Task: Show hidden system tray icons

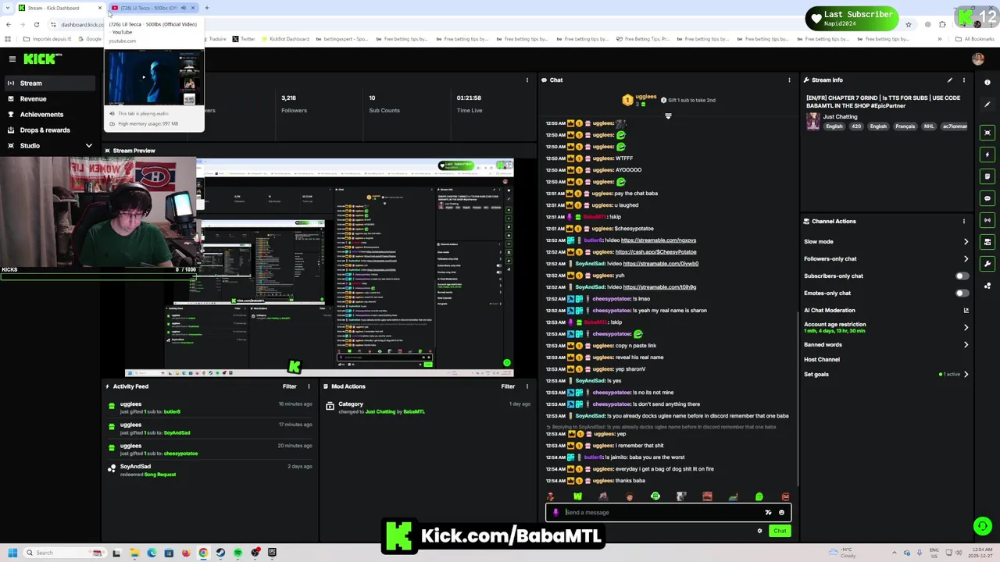Action: pos(896,553)
